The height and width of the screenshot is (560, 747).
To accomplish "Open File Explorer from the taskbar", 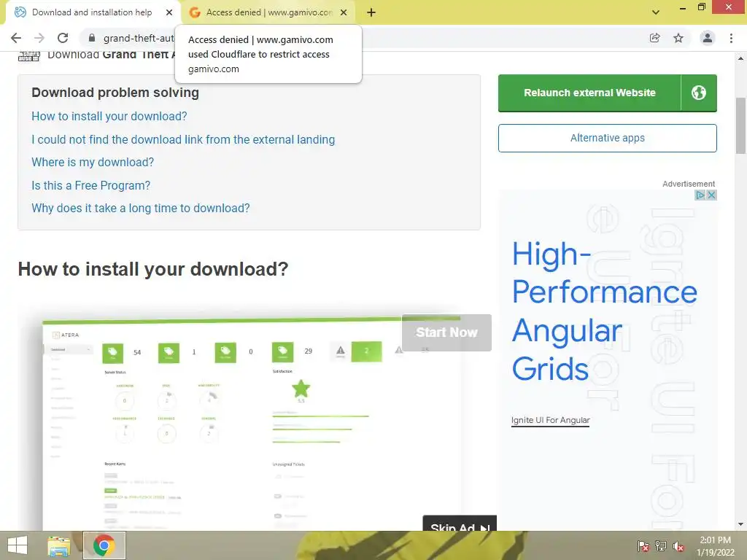I will point(59,545).
